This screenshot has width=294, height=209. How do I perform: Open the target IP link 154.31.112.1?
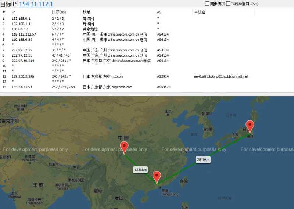coord(36,4)
